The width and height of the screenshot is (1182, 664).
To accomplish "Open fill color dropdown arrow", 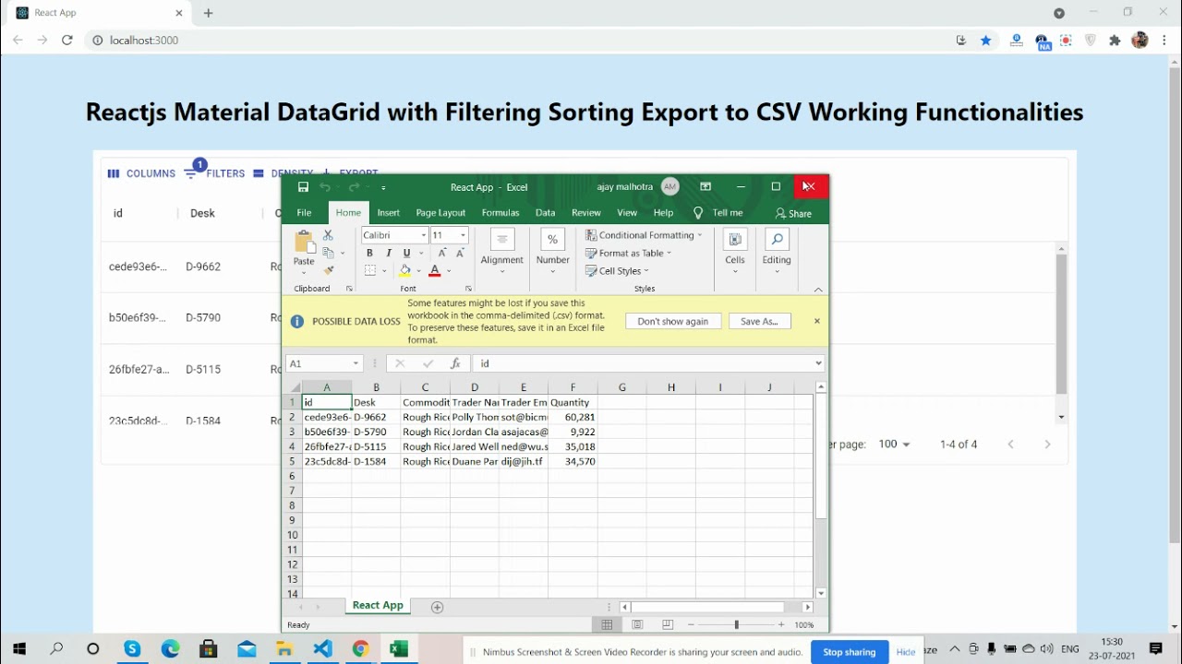I will click(418, 271).
